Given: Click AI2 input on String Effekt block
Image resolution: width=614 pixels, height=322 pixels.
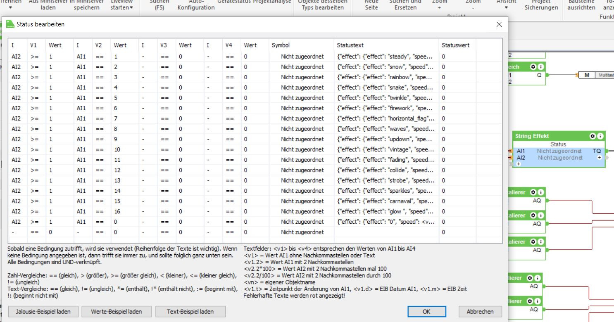Looking at the screenshot, I should [x=520, y=158].
